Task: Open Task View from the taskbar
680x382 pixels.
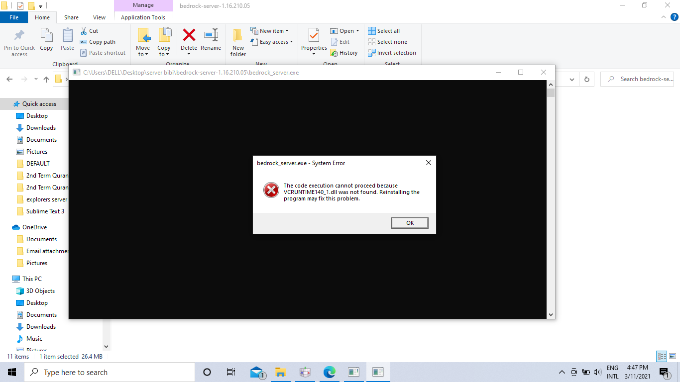Action: point(231,372)
